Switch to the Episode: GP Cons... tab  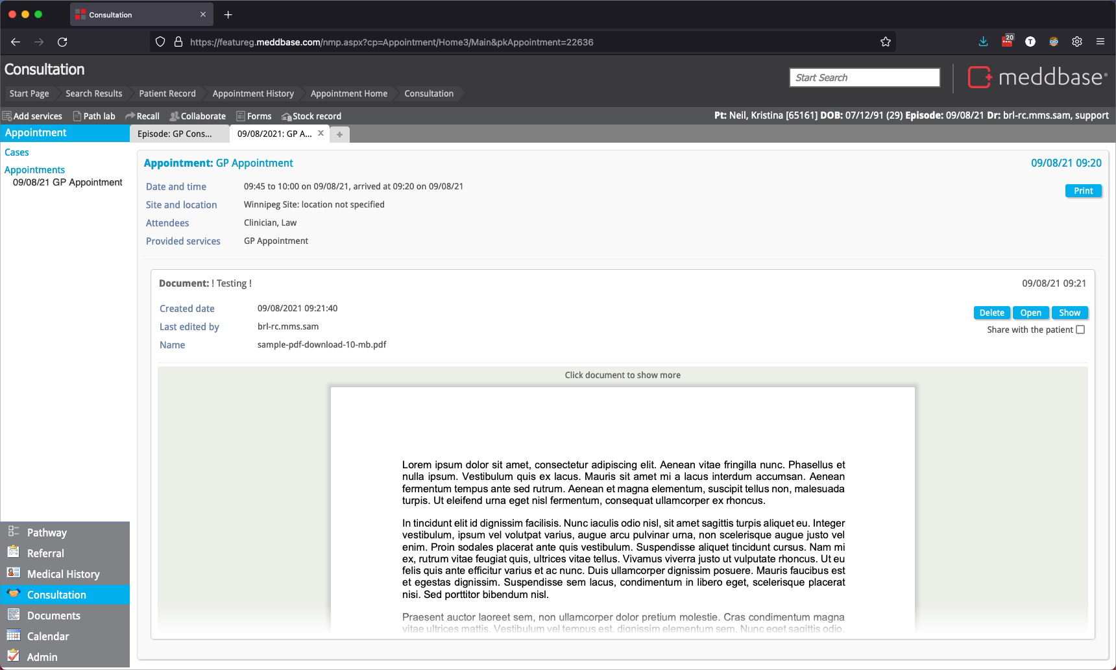click(x=175, y=134)
